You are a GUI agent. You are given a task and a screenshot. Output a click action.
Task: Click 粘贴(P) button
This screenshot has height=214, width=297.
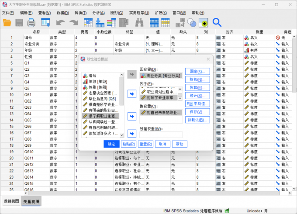(x=128, y=144)
